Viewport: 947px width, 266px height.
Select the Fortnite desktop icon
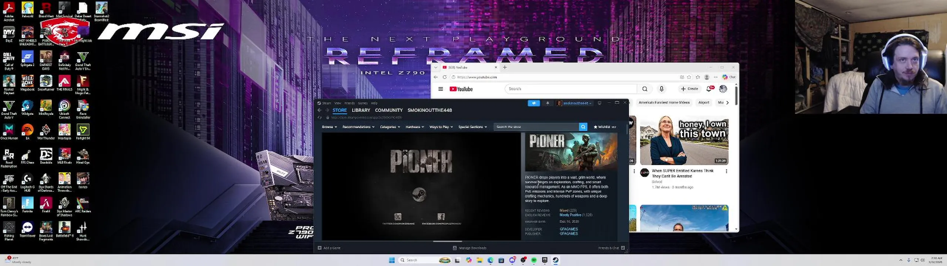pos(27,205)
